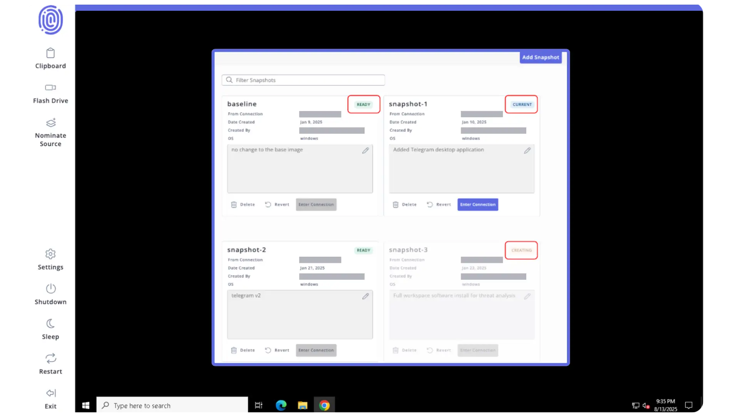
Task: Switch to Google Chrome on taskbar
Action: (324, 405)
